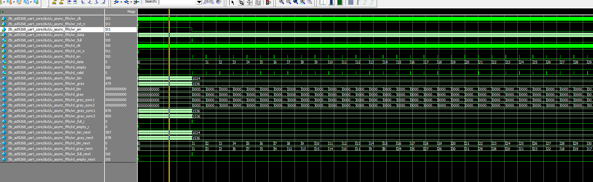Click the 1024 value on wr_bin waveform
Viewport: 593px width, 182px height.
tap(196, 78)
